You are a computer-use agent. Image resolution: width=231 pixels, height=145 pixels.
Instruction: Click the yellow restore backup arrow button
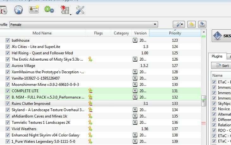tap(191, 24)
